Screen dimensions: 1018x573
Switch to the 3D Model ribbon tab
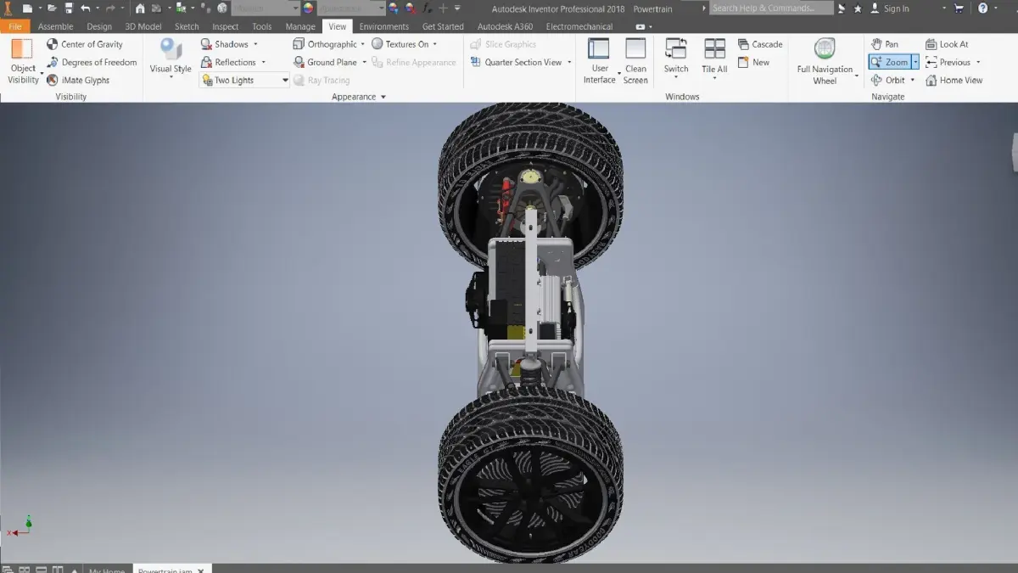coord(143,26)
